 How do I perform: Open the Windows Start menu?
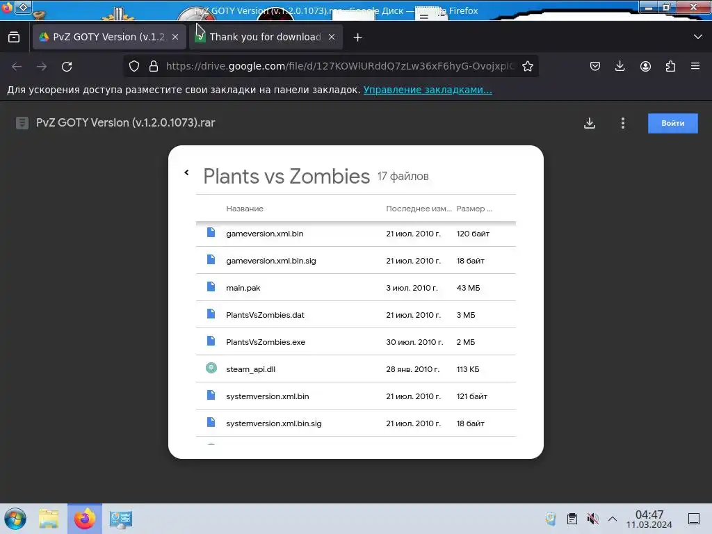15,519
